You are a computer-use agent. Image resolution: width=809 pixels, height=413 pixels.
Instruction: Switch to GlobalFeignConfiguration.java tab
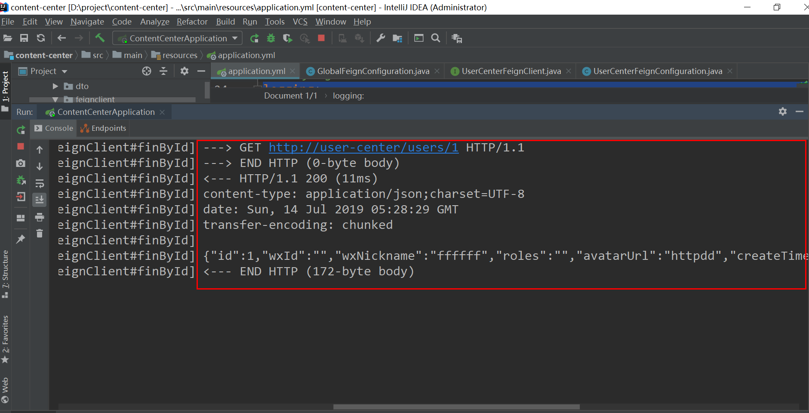pyautogui.click(x=373, y=71)
